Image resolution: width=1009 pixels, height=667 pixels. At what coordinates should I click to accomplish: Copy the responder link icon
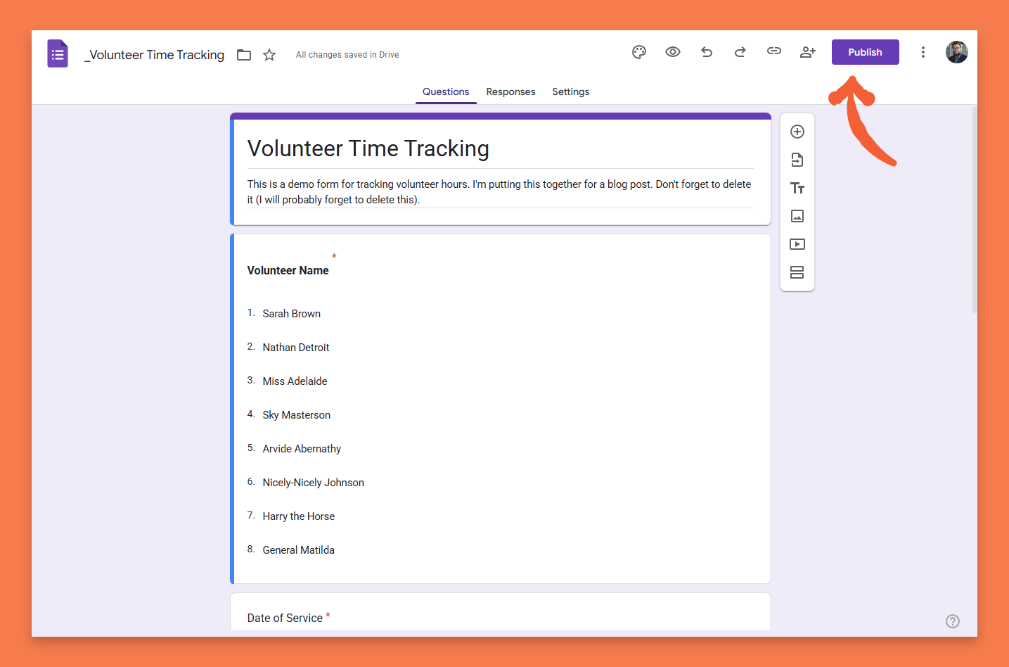click(774, 51)
